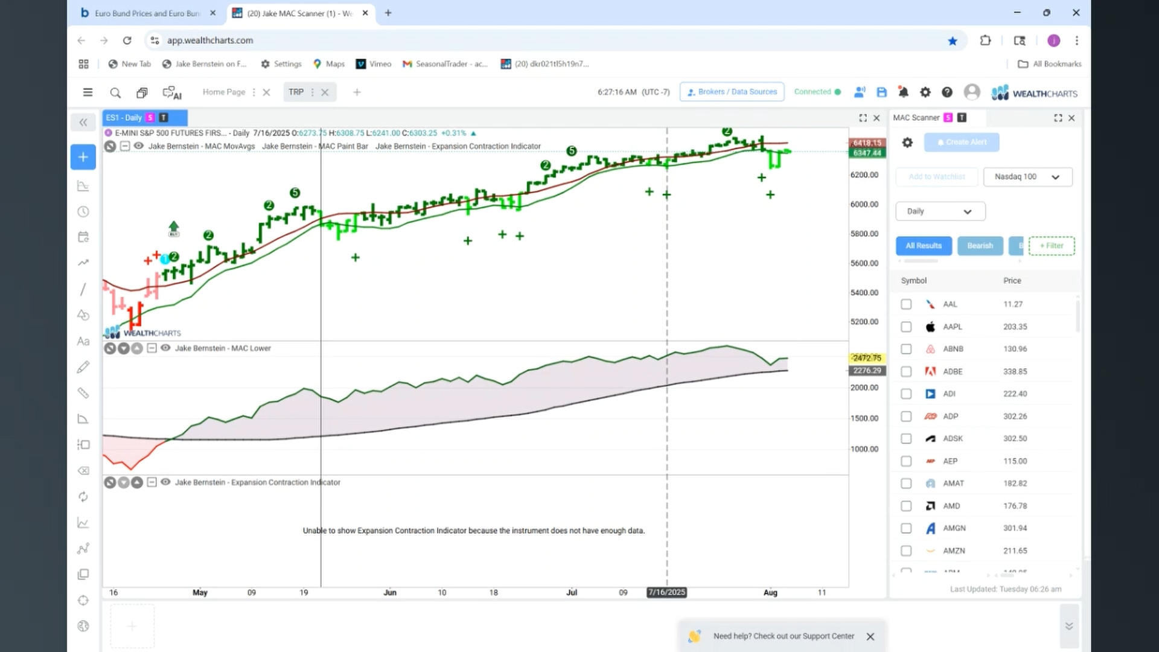Toggle visibility eye of MAC MovAvgs indicator

click(x=138, y=146)
